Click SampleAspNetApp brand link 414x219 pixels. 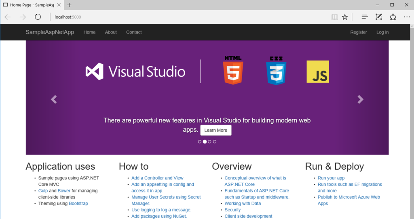pyautogui.click(x=50, y=32)
